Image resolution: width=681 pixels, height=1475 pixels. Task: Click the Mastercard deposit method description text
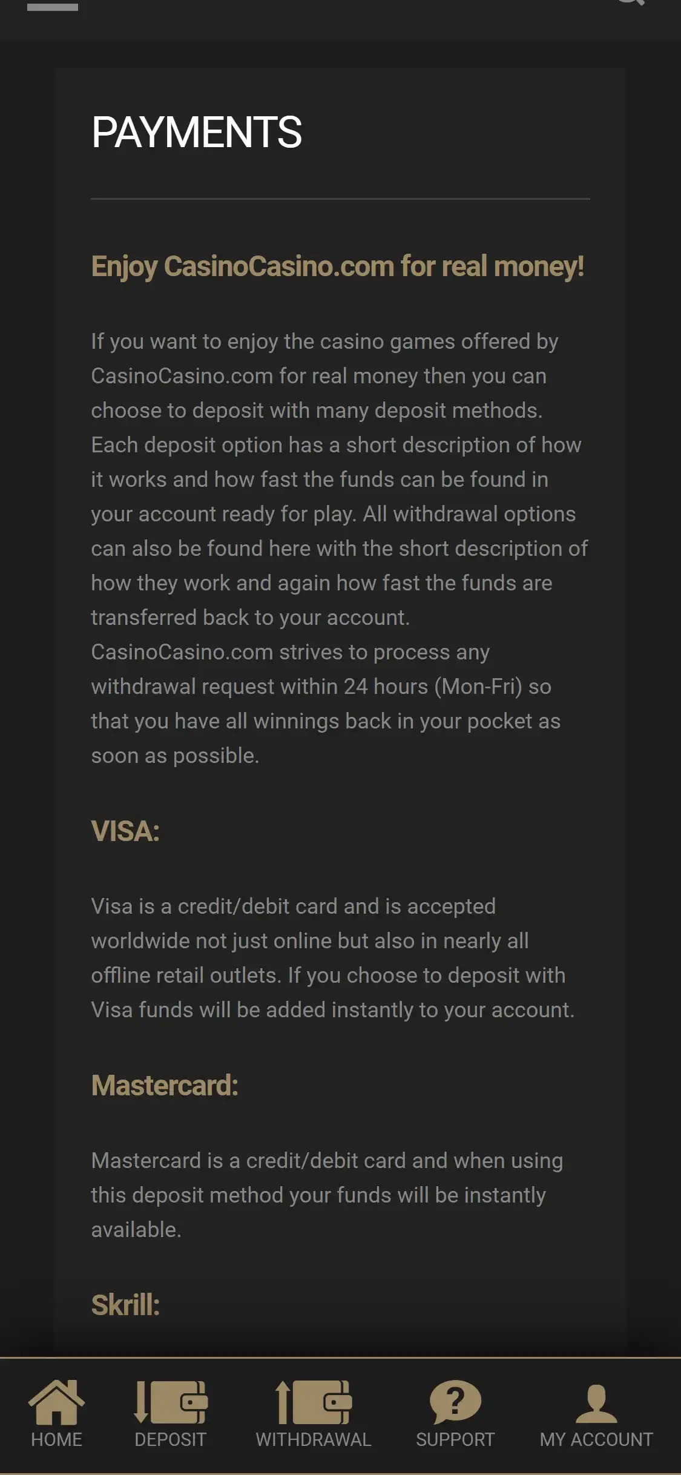coord(327,1195)
